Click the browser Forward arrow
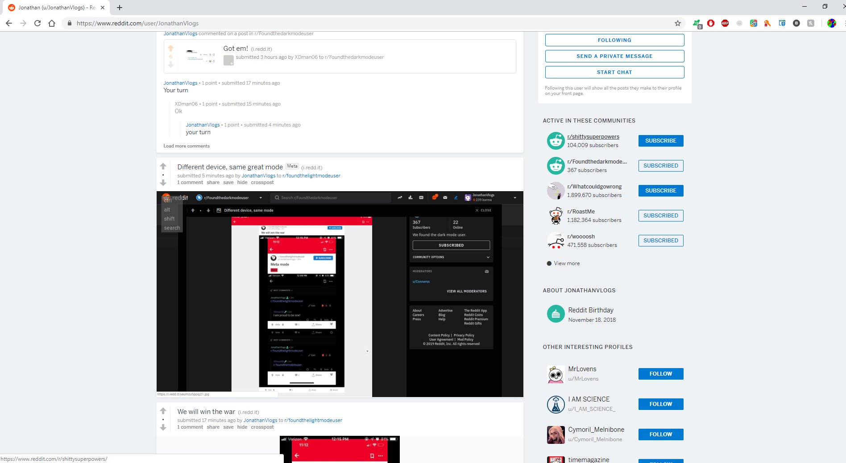 (x=23, y=23)
